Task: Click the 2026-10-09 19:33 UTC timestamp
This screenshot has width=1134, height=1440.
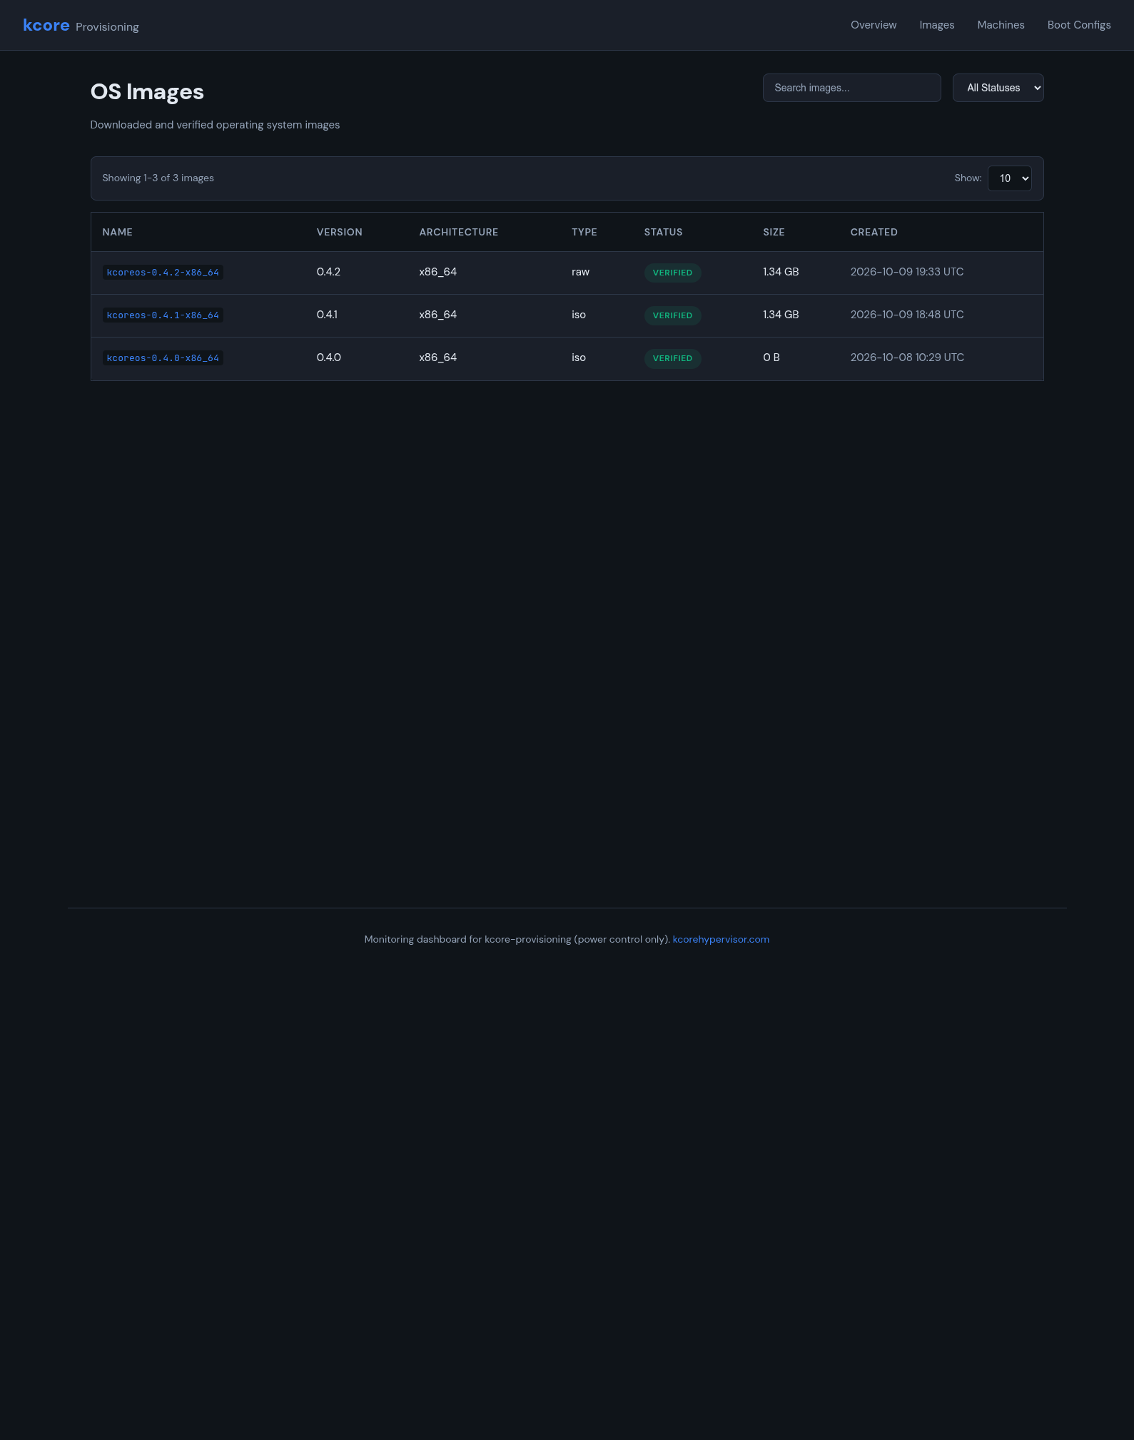Action: coord(907,272)
